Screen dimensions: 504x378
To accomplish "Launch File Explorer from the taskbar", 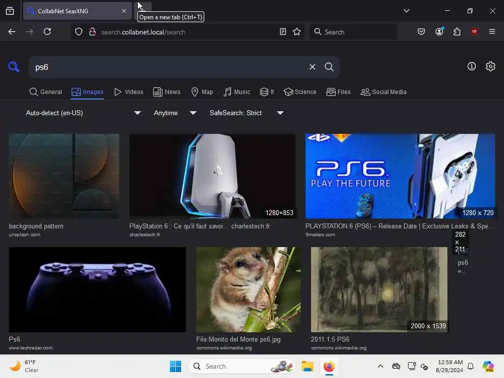I will (307, 366).
